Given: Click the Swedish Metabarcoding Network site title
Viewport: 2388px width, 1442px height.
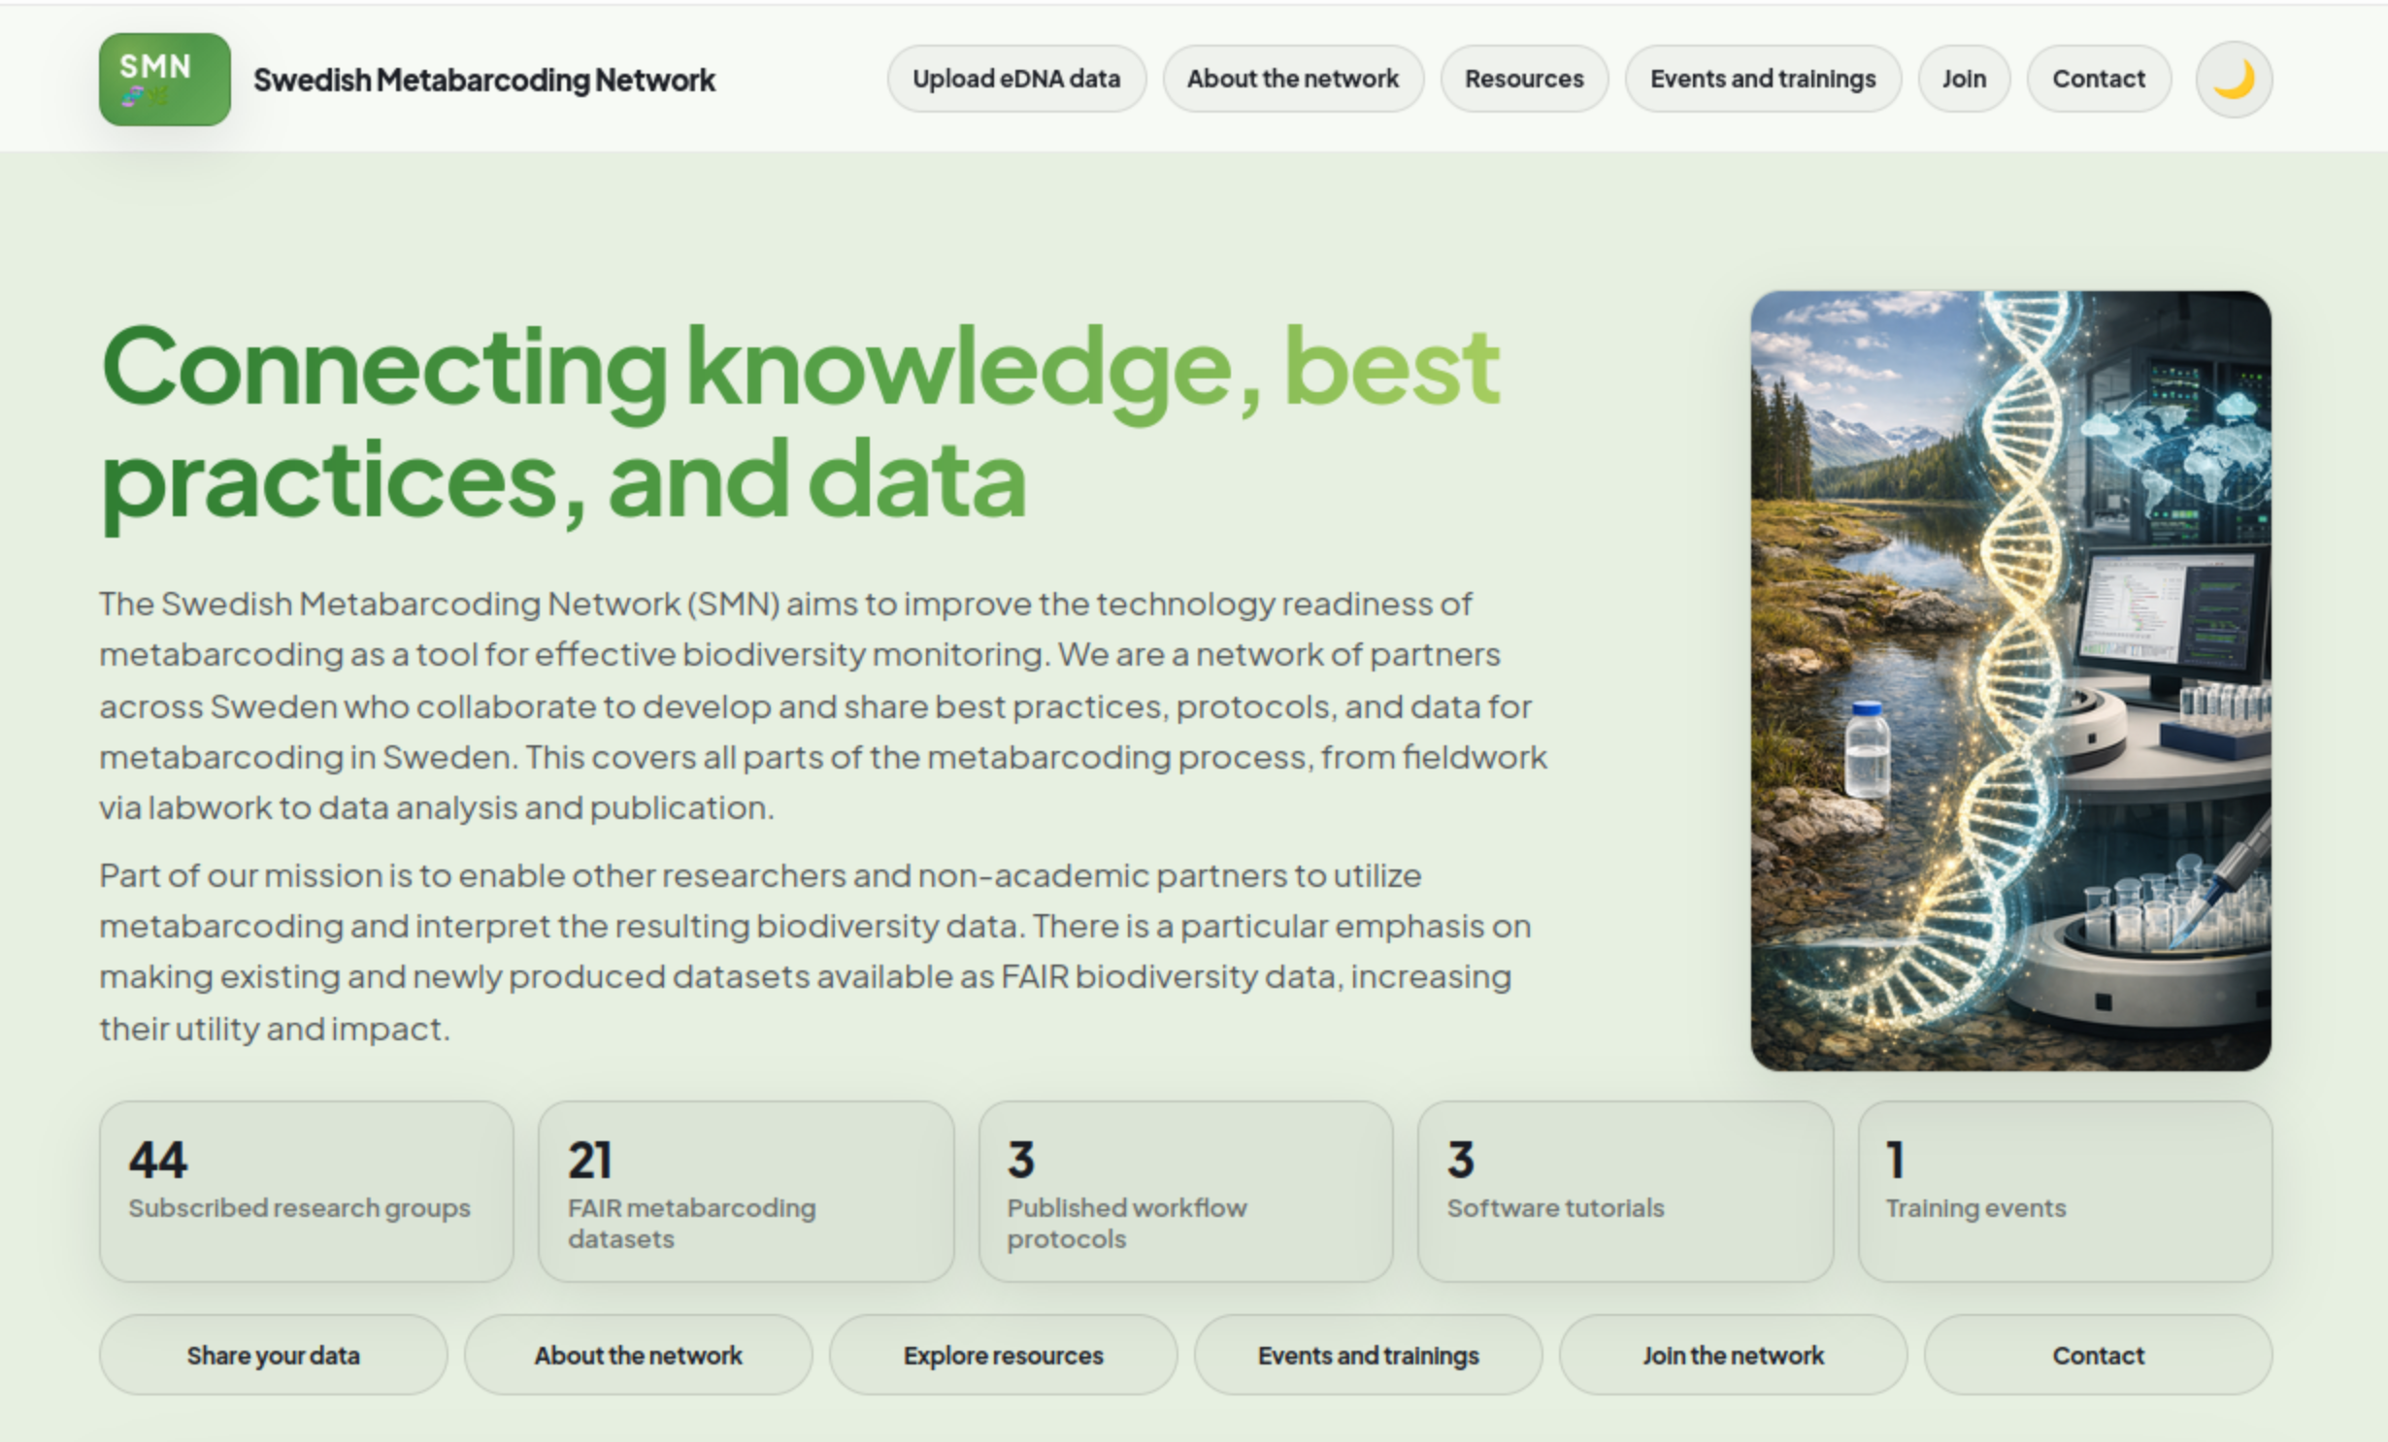Looking at the screenshot, I should point(483,80).
